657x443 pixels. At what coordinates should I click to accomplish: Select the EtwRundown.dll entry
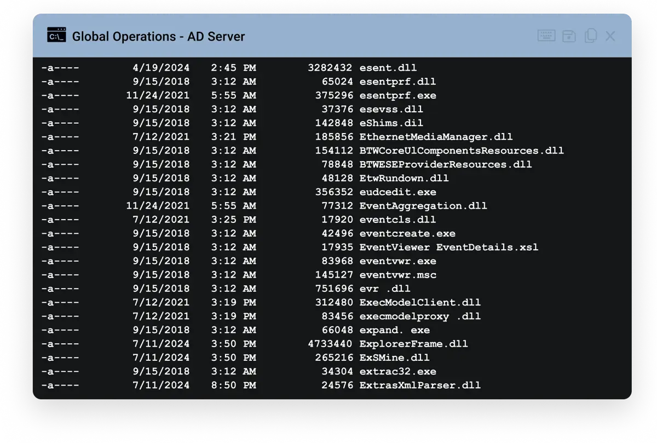pyautogui.click(x=404, y=178)
